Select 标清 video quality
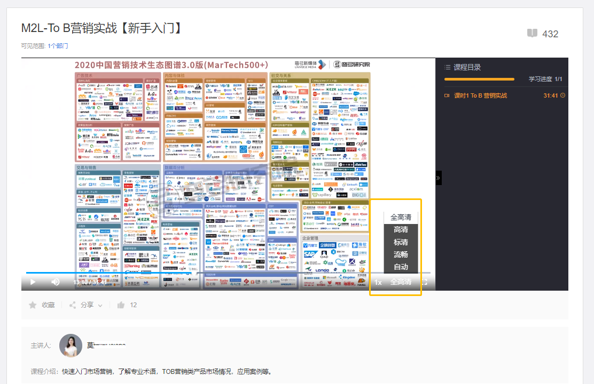This screenshot has height=384, width=594. pyautogui.click(x=401, y=242)
